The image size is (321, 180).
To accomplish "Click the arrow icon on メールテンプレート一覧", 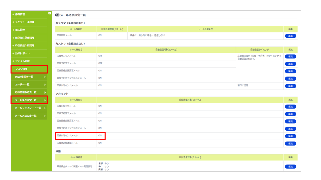I will [45, 108].
